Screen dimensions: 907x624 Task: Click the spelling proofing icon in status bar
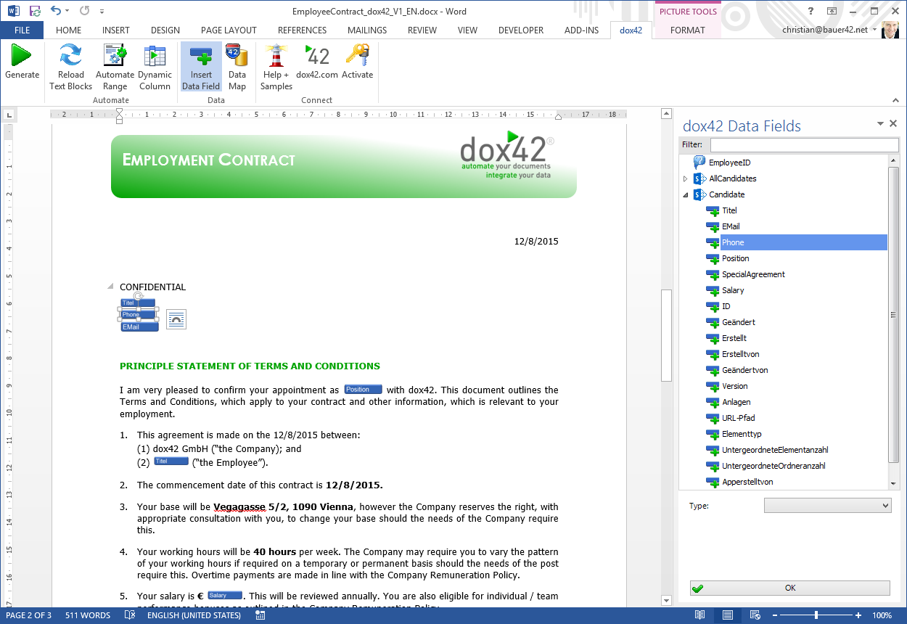pos(130,615)
